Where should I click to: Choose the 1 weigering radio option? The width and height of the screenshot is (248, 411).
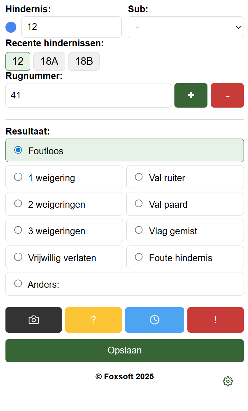(x=18, y=177)
